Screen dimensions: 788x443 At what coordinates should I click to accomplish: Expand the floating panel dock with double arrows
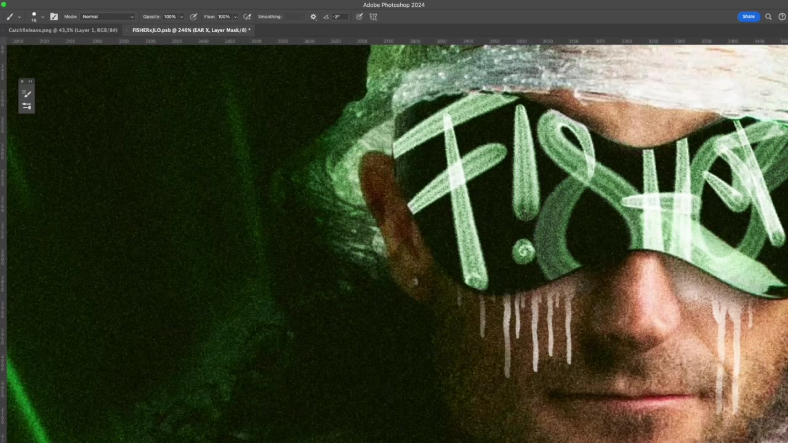coord(30,81)
